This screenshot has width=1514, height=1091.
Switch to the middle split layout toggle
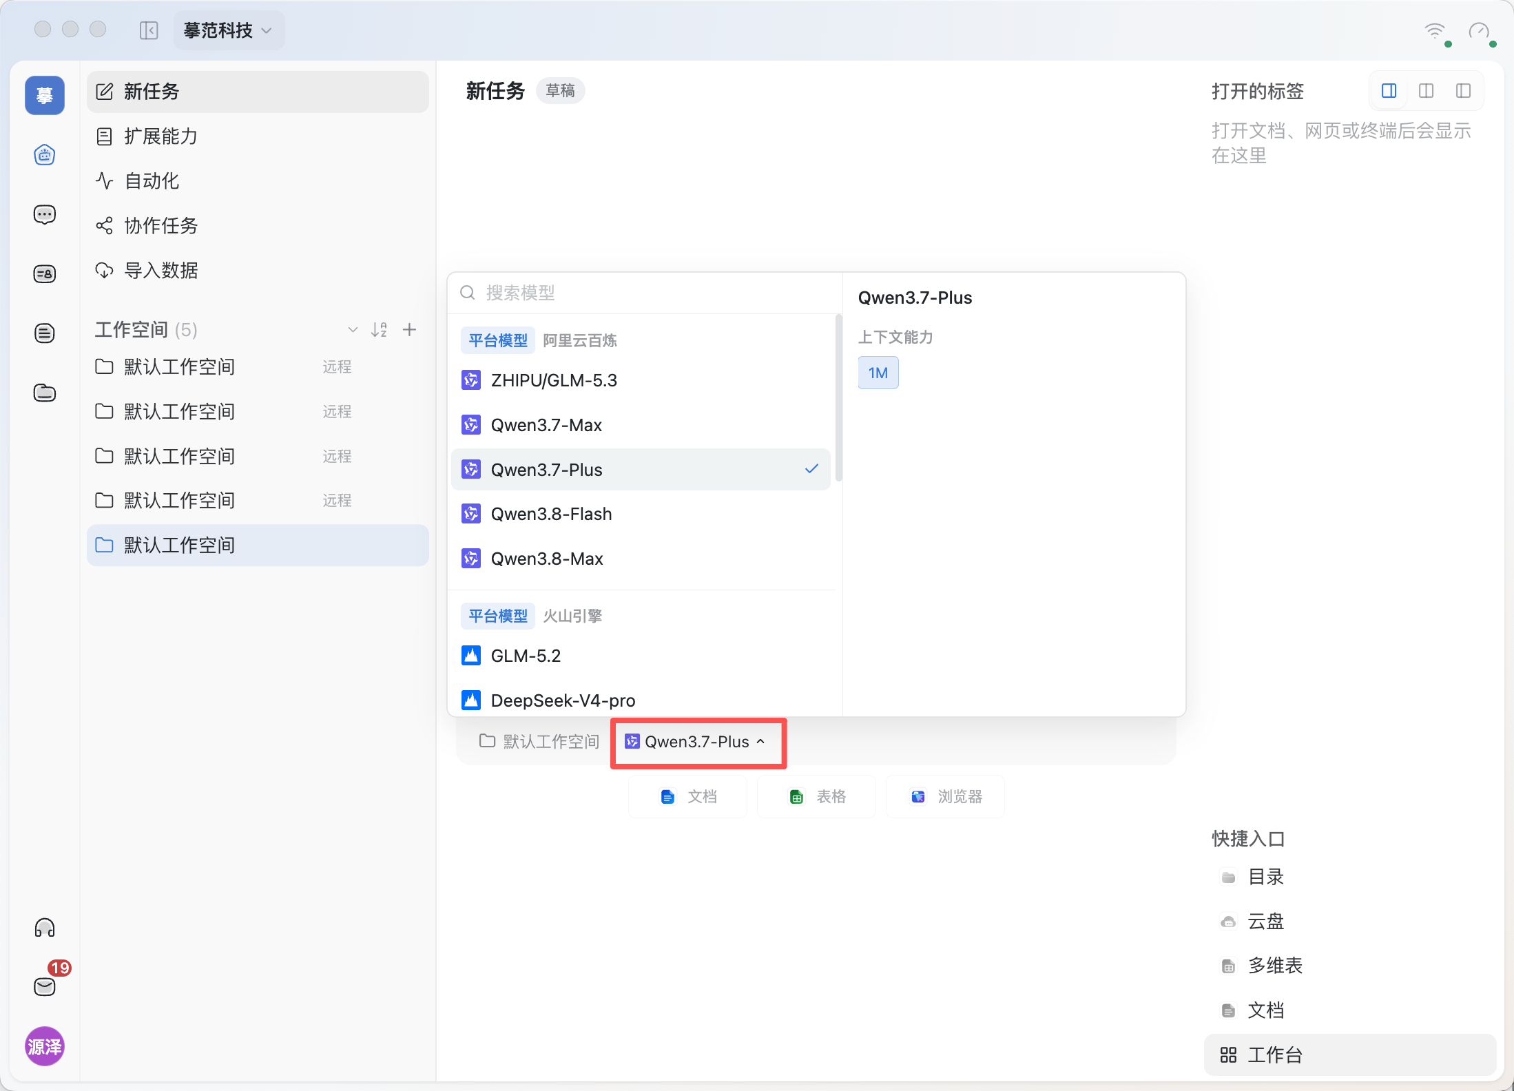click(x=1427, y=91)
